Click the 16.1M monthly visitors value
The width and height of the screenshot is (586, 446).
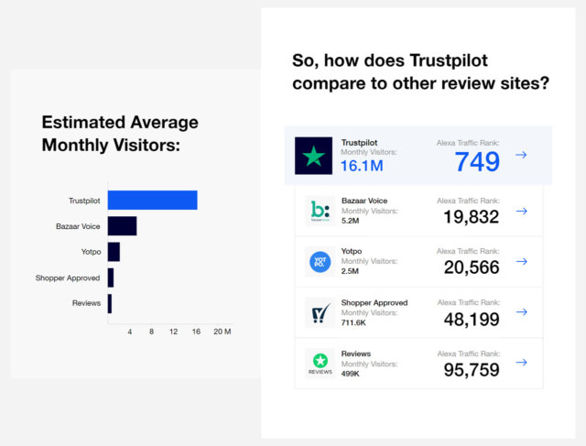pos(362,166)
